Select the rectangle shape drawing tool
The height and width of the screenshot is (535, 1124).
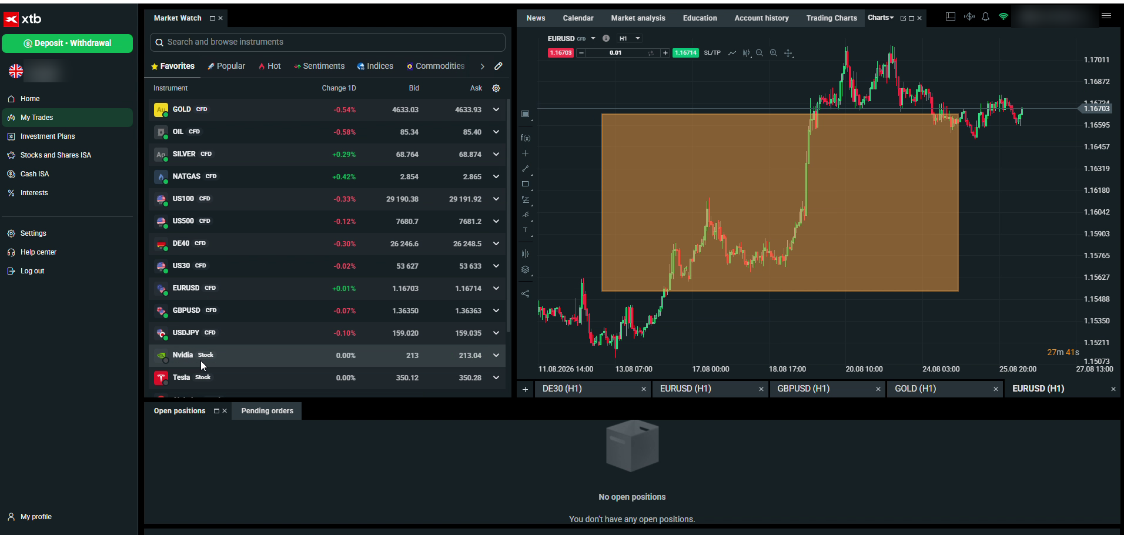click(526, 184)
